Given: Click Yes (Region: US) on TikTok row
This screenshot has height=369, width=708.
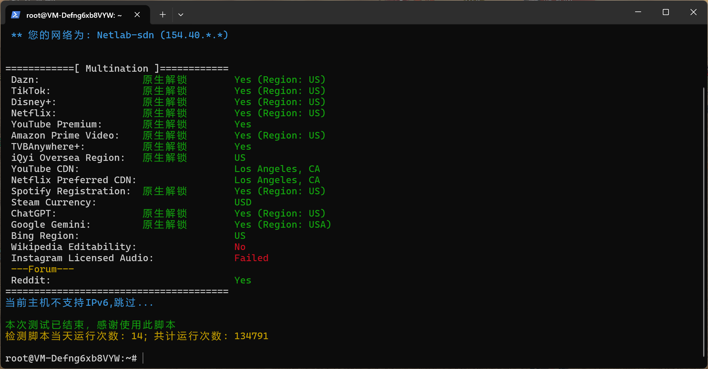Looking at the screenshot, I should click(280, 91).
